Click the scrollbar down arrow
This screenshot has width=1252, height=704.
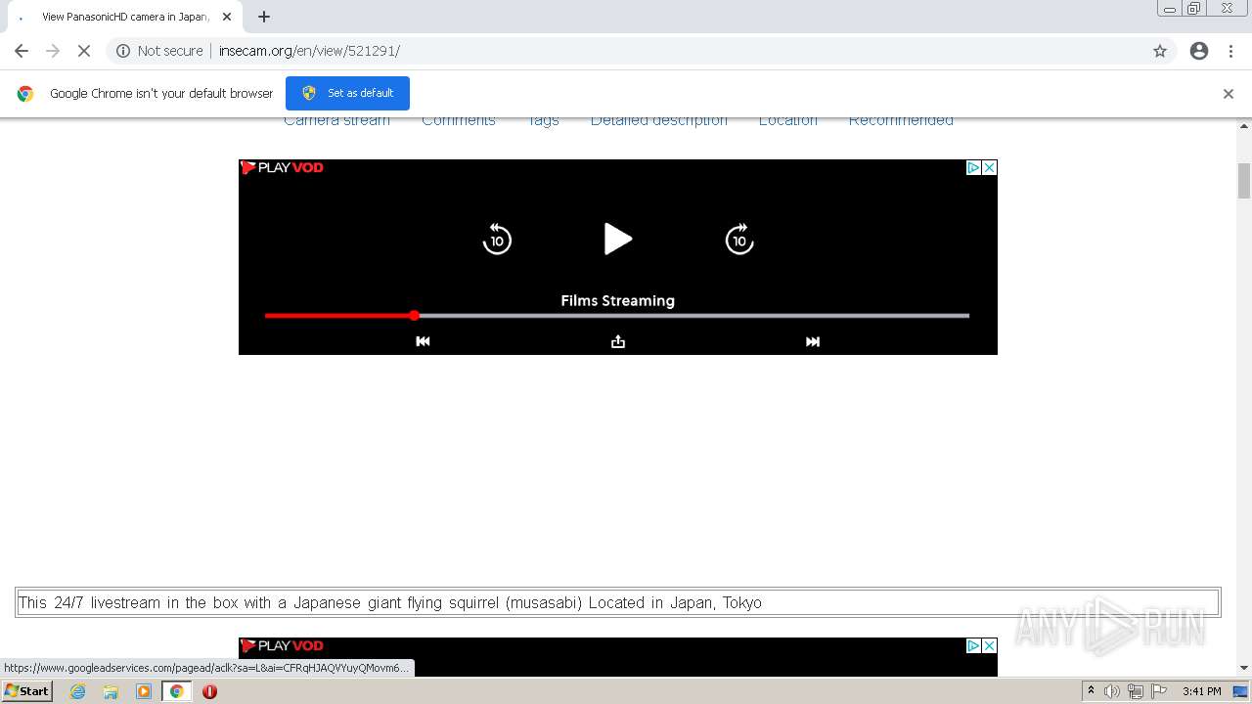pos(1244,668)
